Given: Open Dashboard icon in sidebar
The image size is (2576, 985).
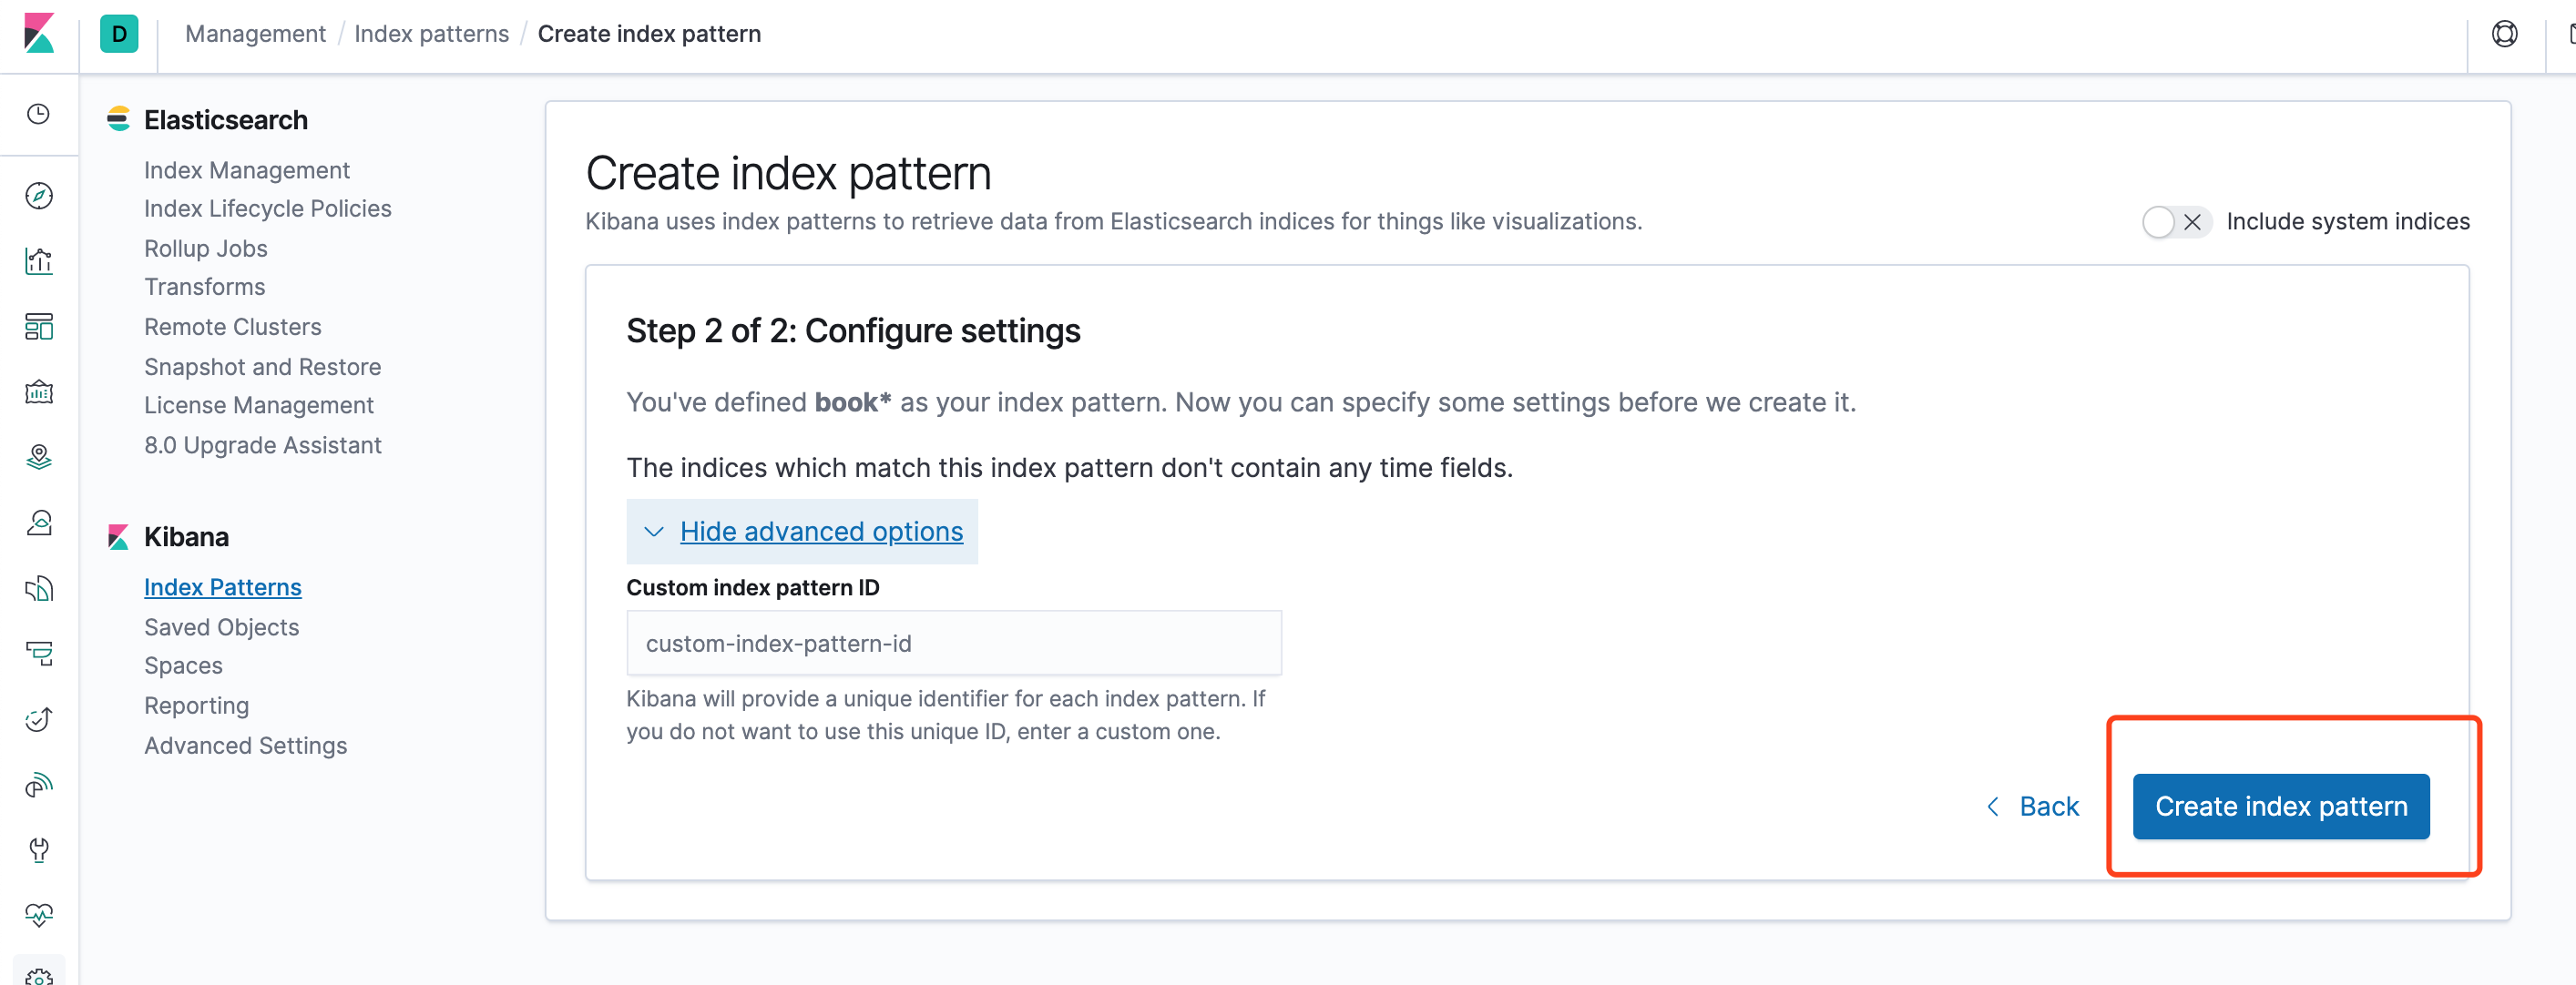Looking at the screenshot, I should [39, 327].
